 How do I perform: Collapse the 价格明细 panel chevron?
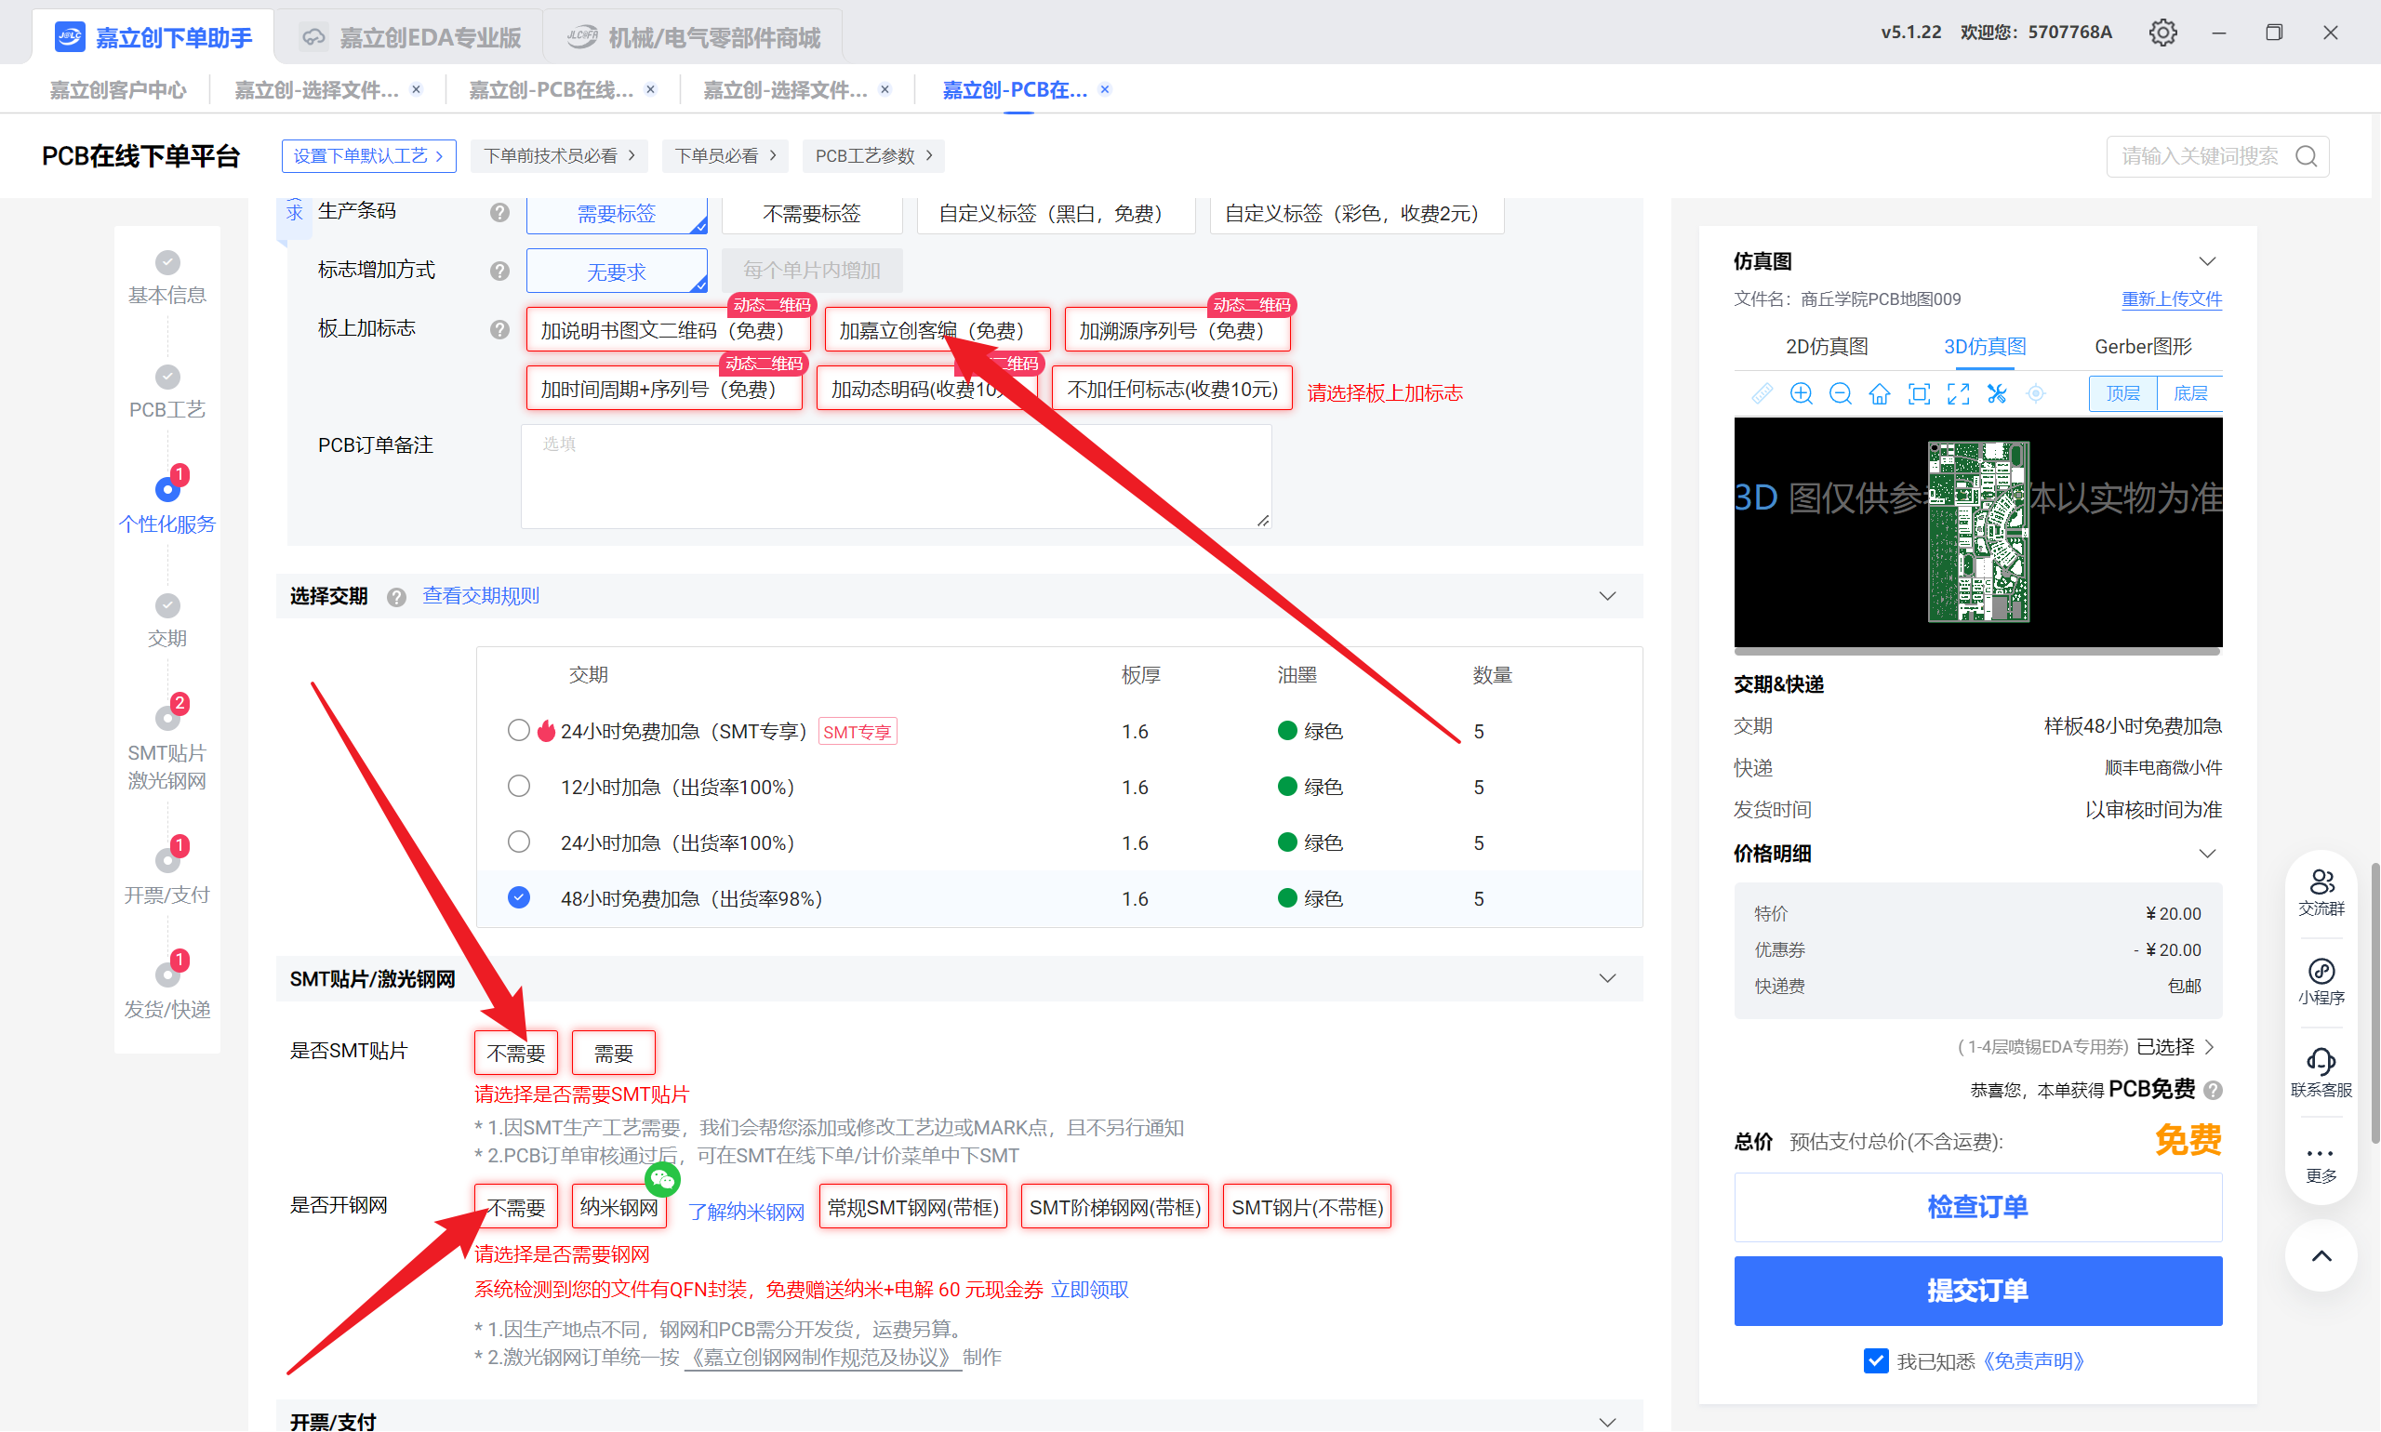[2206, 854]
